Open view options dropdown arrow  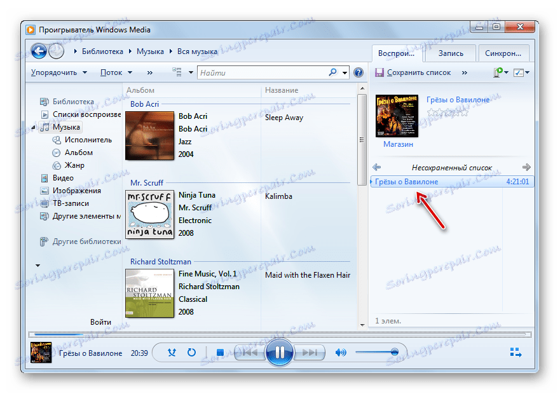[191, 72]
